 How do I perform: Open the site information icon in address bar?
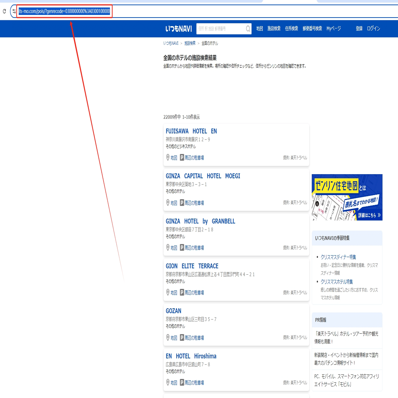(14, 11)
